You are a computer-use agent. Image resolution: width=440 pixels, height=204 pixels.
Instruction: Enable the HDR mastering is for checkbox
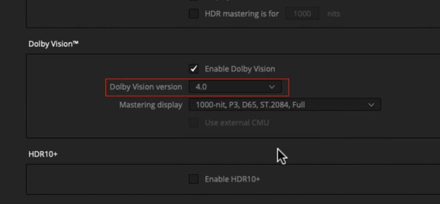tap(194, 13)
